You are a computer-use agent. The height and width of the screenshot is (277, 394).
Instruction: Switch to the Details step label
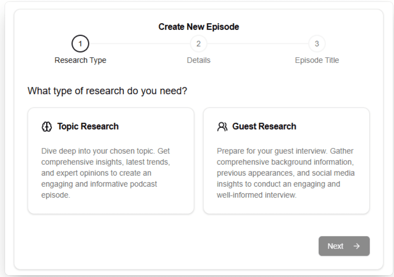tap(198, 61)
